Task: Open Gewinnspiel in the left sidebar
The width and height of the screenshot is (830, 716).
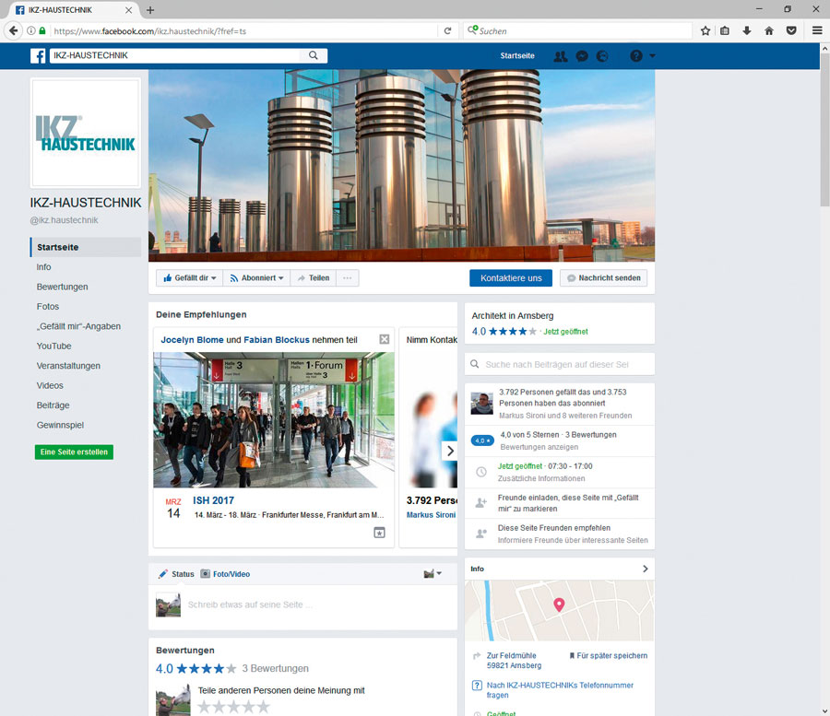Action: point(60,425)
